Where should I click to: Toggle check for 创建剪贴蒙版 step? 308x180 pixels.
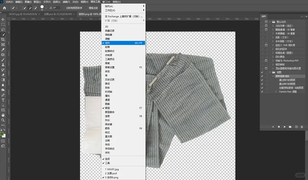tap(262, 88)
